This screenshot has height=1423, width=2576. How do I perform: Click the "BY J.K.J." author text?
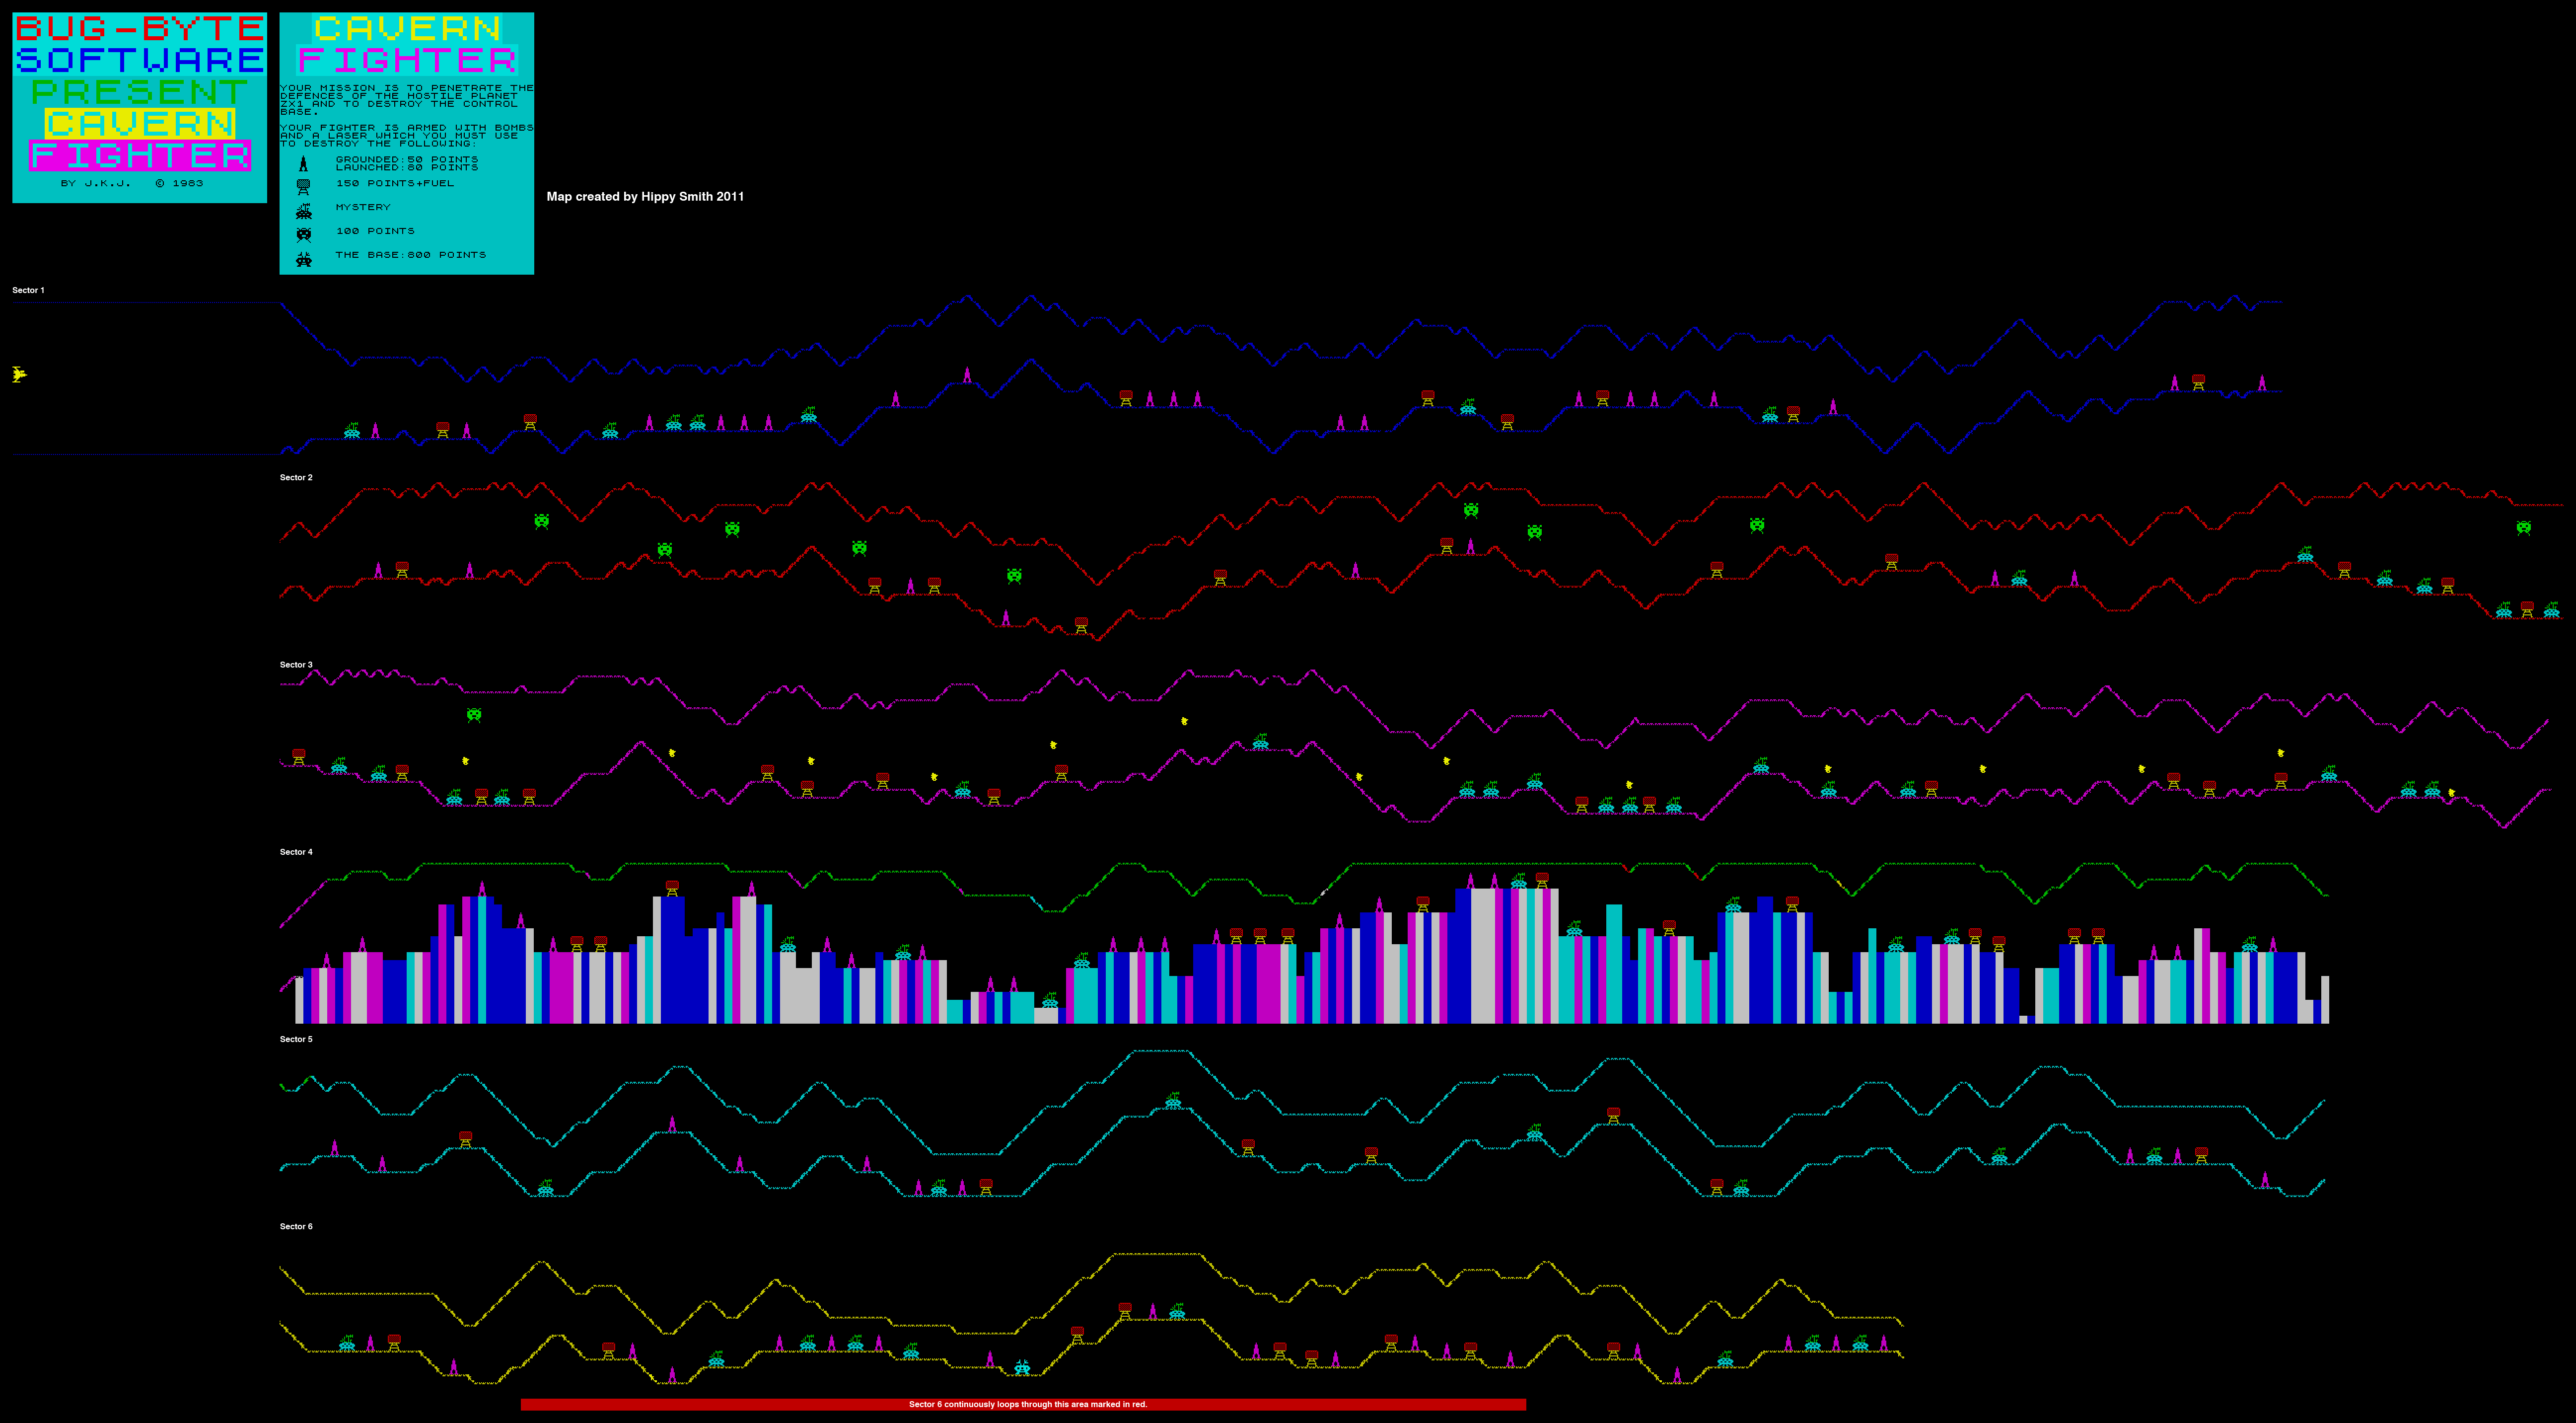[x=96, y=183]
